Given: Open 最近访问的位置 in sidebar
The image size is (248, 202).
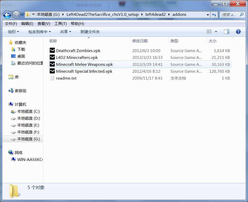Looking at the screenshot, I should tap(30, 63).
